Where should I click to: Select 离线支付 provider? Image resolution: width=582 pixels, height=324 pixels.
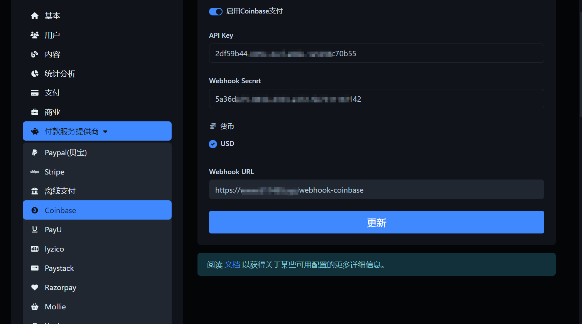pyautogui.click(x=97, y=191)
